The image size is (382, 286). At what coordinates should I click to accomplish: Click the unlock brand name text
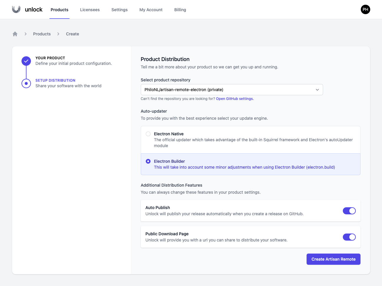[x=34, y=9]
